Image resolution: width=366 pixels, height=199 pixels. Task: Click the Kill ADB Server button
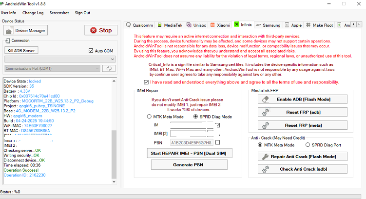[21, 50]
